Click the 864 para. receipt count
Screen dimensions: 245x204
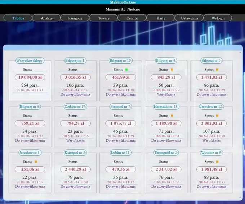pos(30,85)
